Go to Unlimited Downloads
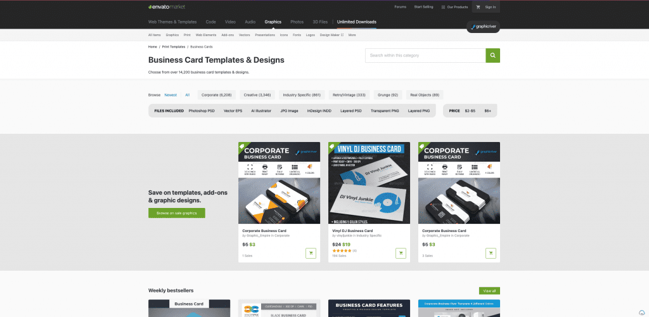The image size is (649, 317). [356, 22]
